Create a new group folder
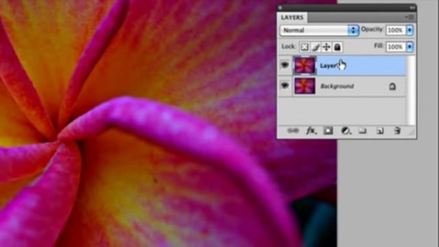The height and width of the screenshot is (247, 439). point(363,131)
